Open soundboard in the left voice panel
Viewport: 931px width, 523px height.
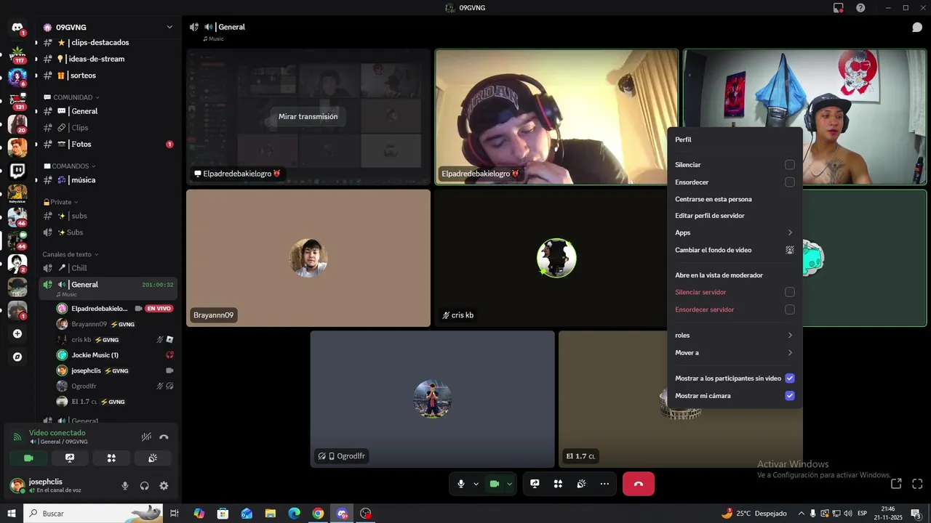point(153,458)
